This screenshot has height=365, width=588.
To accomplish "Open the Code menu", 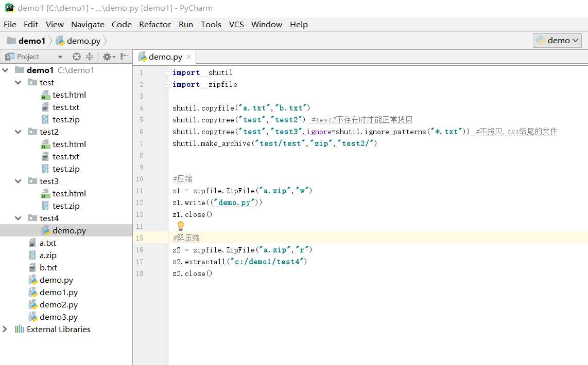I will 122,24.
